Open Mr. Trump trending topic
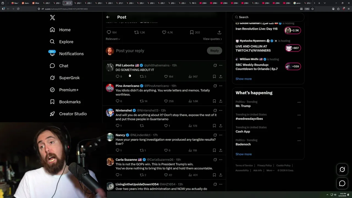 [243, 106]
